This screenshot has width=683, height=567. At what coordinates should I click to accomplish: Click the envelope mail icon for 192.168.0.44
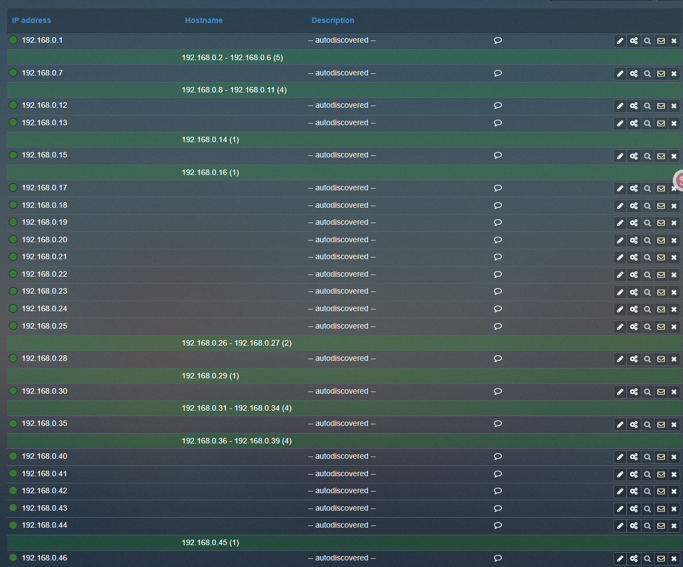tap(661, 526)
